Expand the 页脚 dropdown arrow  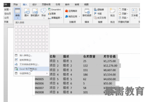tap(127, 14)
